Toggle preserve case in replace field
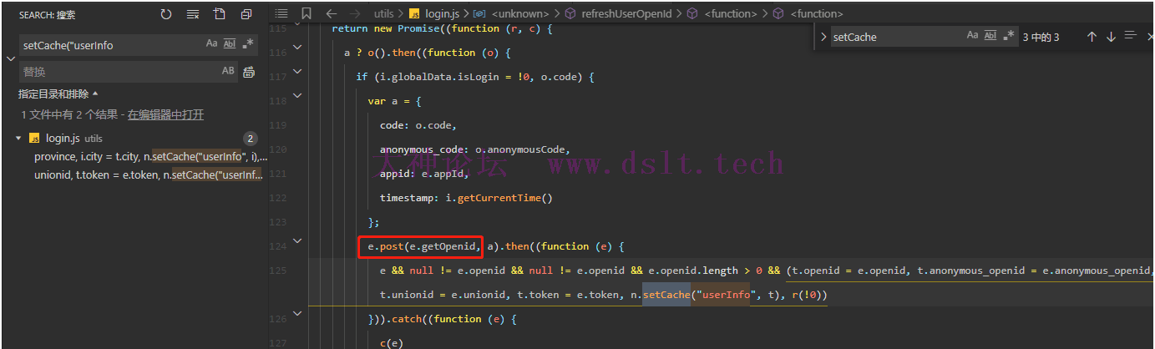 pyautogui.click(x=228, y=72)
